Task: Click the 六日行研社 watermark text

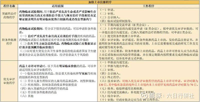Action: click(180, 96)
